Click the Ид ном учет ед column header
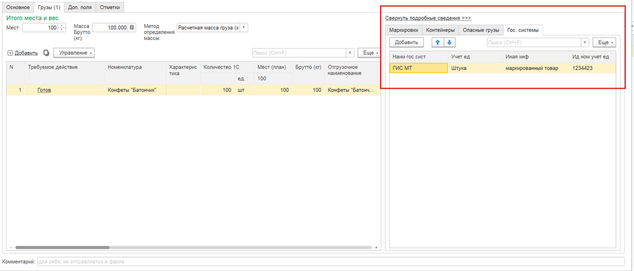This screenshot has height=271, width=634. pos(592,57)
